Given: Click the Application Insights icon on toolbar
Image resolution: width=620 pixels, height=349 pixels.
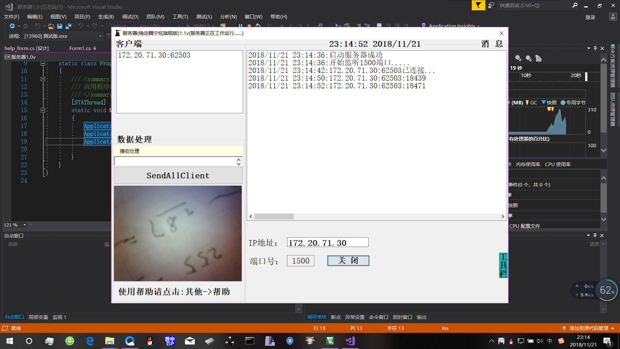Looking at the screenshot, I should 424,26.
